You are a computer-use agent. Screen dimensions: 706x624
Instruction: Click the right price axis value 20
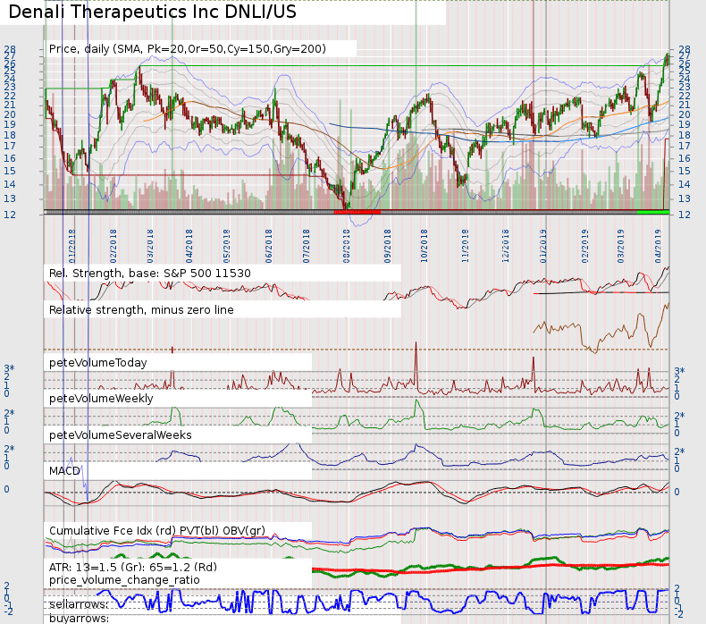coord(685,114)
